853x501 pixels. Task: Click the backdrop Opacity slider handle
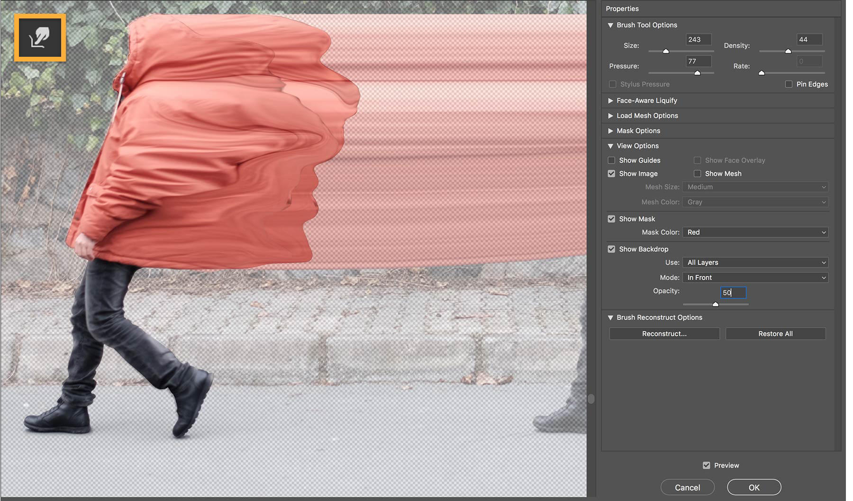click(x=716, y=304)
